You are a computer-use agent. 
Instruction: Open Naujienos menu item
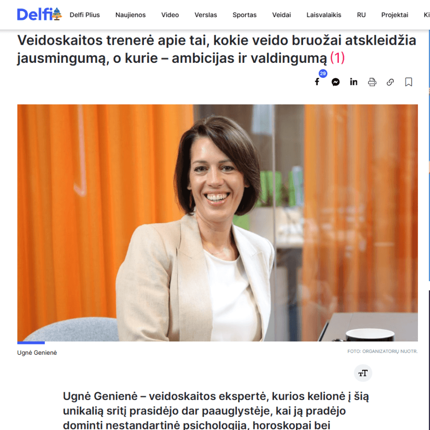(131, 15)
